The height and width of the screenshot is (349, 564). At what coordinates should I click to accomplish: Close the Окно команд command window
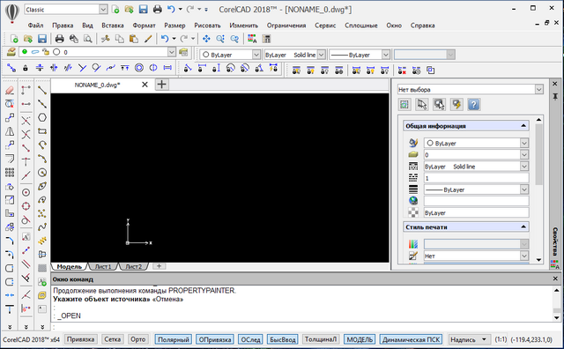pyautogui.click(x=555, y=278)
